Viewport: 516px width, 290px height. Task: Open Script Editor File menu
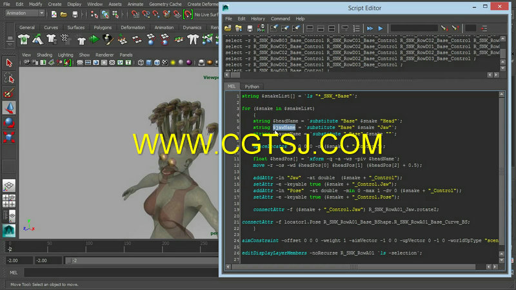(228, 19)
